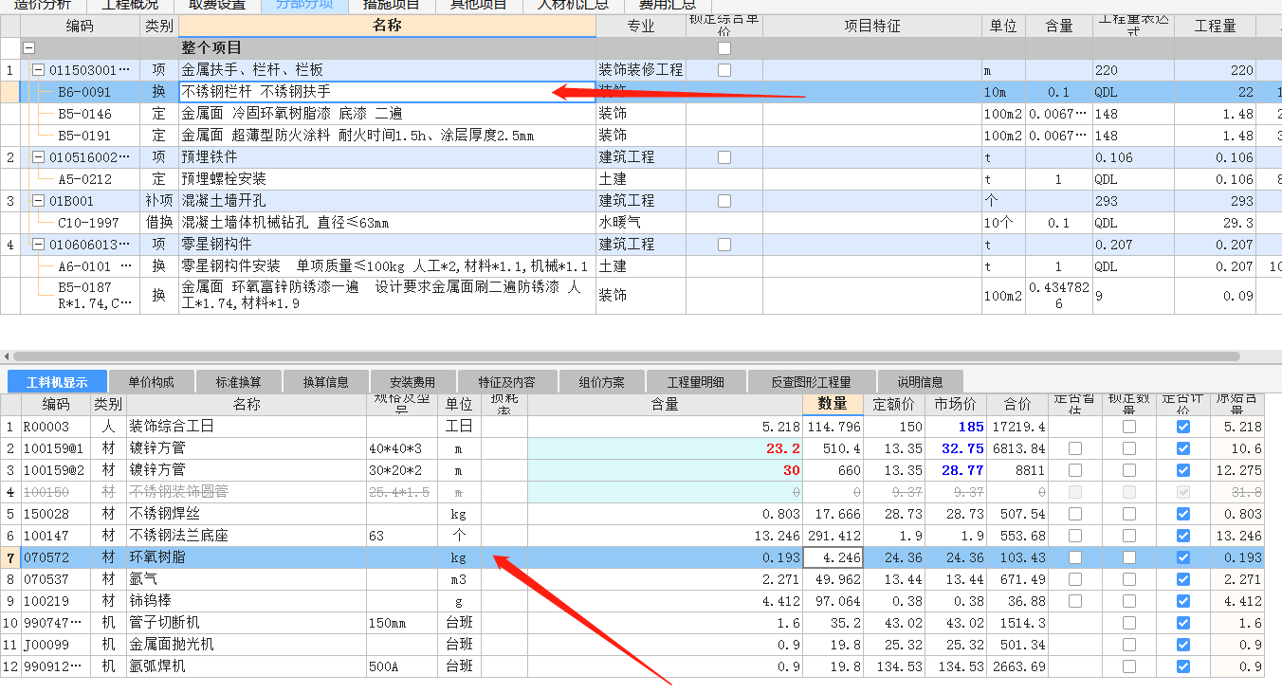
Task: Open the 换算信息 tab
Action: [326, 382]
